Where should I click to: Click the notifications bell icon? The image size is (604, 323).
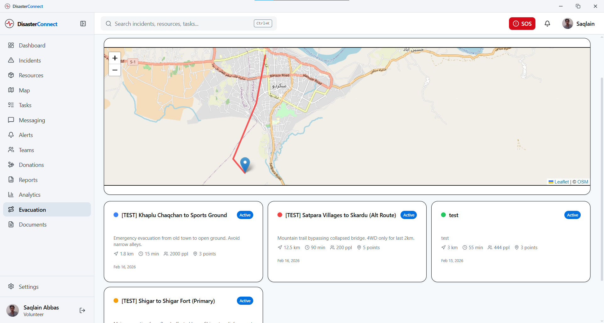[x=547, y=24]
